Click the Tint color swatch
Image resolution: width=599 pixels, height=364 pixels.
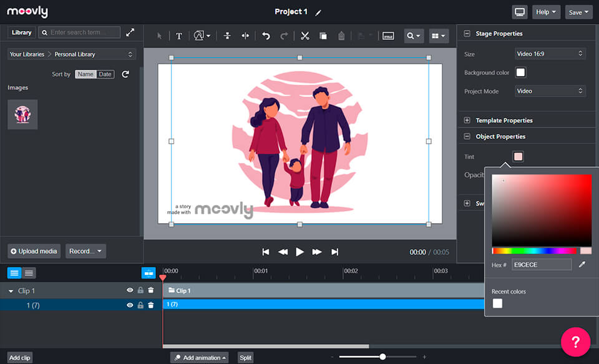[518, 156]
